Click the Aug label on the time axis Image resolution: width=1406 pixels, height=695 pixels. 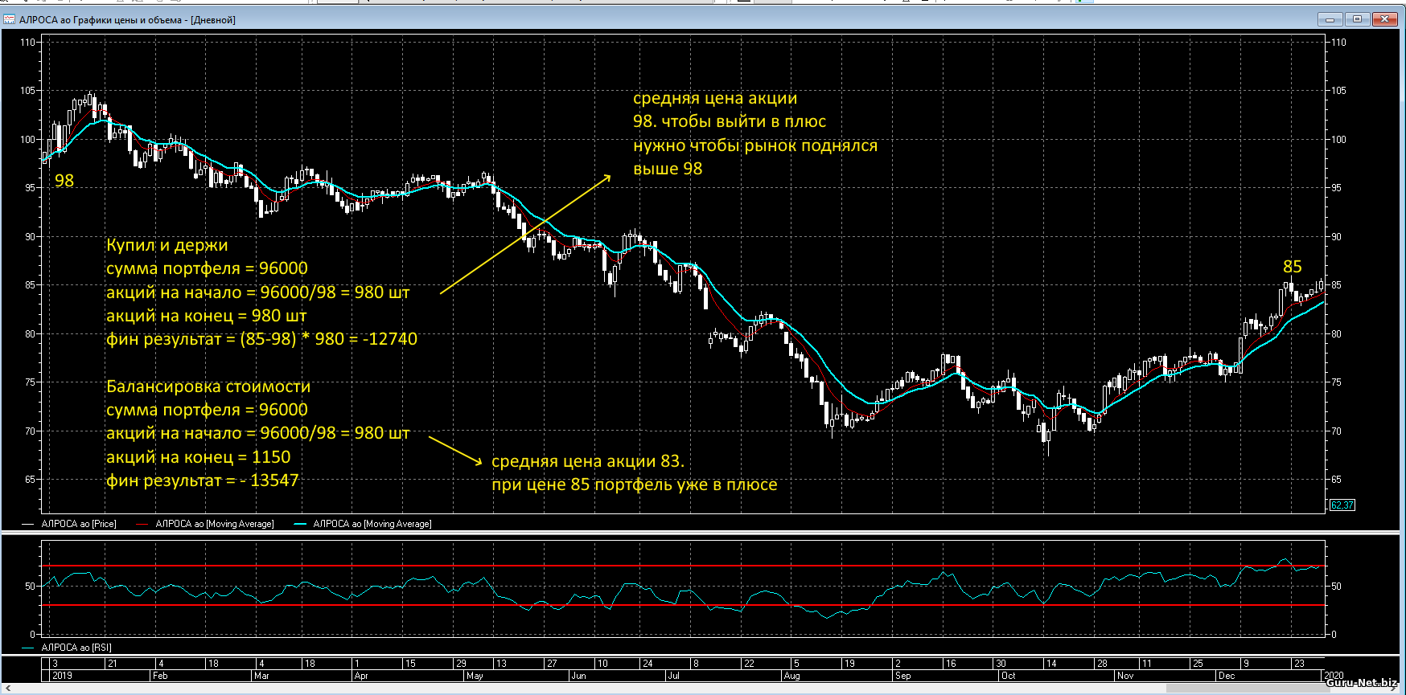coord(791,676)
